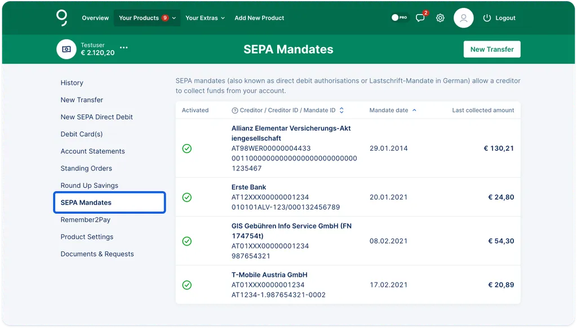Click mandate ID 987654321
Screen dimensions: 577x328
251,256
